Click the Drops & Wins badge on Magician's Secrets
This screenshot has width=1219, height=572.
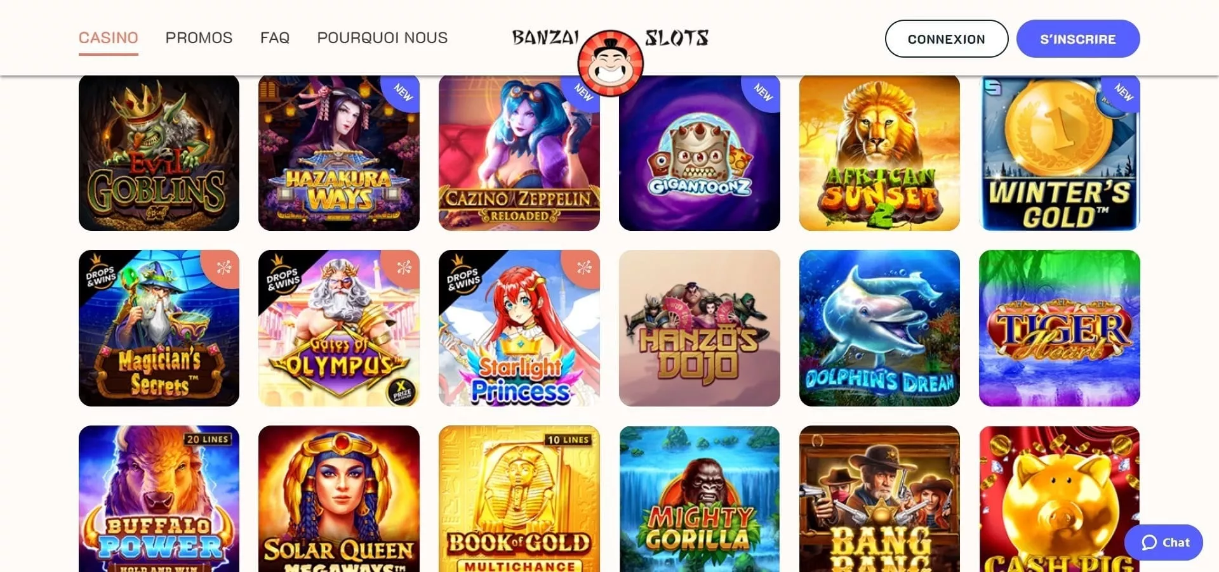pos(101,273)
